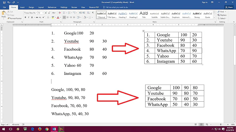Click the Undo icon in Quick Access

[9, 2]
